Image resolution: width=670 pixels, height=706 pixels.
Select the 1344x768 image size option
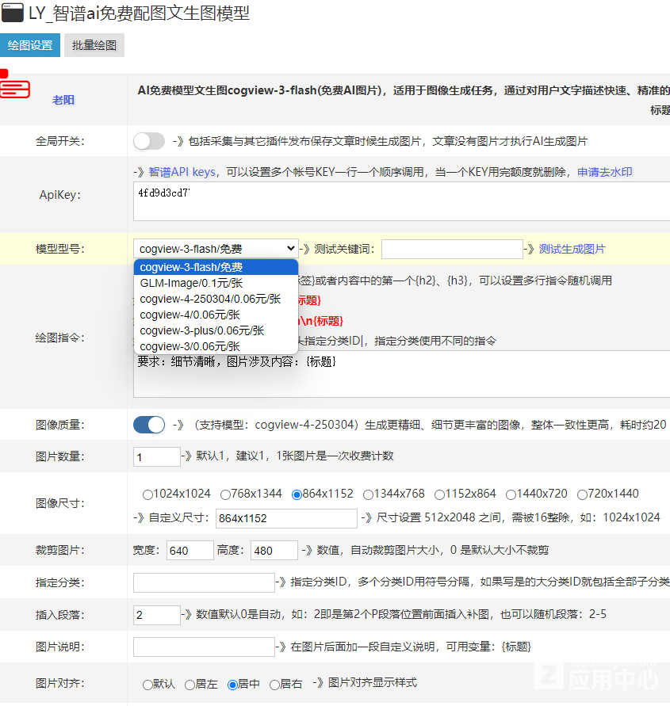click(368, 494)
